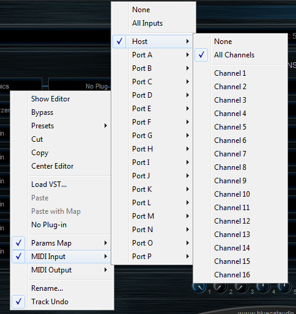
Task: Click the blue knob labeled 4
Action: click(263, 287)
